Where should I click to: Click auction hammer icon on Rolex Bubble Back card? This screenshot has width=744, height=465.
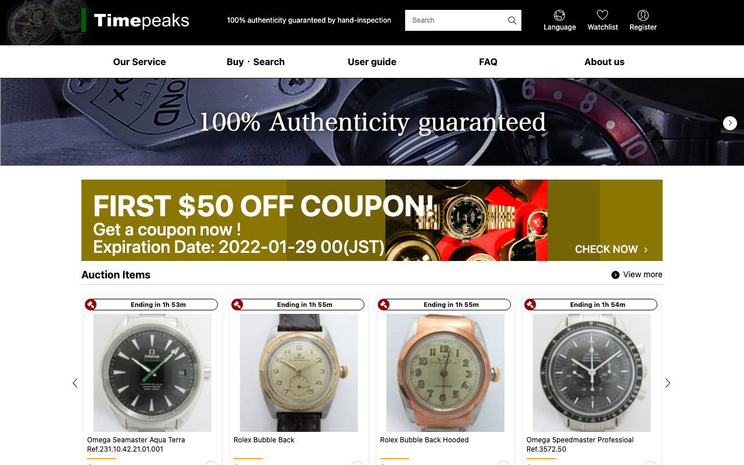tap(237, 305)
